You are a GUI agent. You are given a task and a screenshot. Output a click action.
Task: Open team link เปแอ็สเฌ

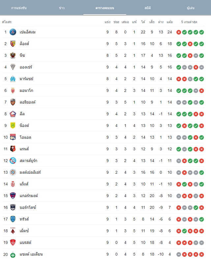tap(28, 32)
